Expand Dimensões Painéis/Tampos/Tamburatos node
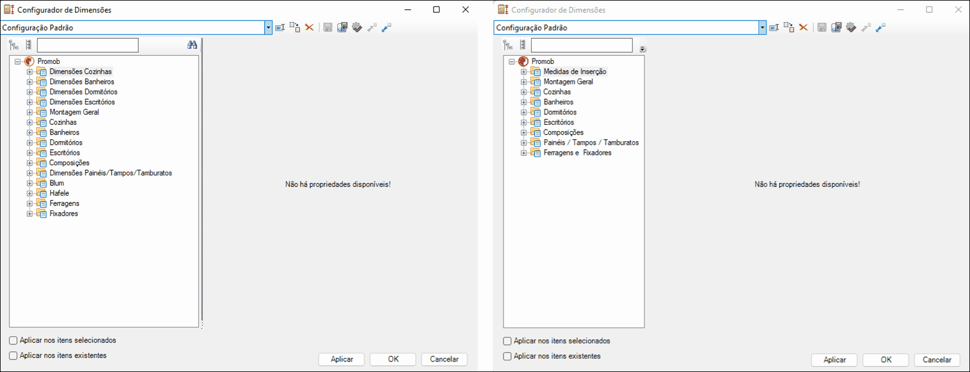Screen dimensions: 970x372 (x=29, y=173)
